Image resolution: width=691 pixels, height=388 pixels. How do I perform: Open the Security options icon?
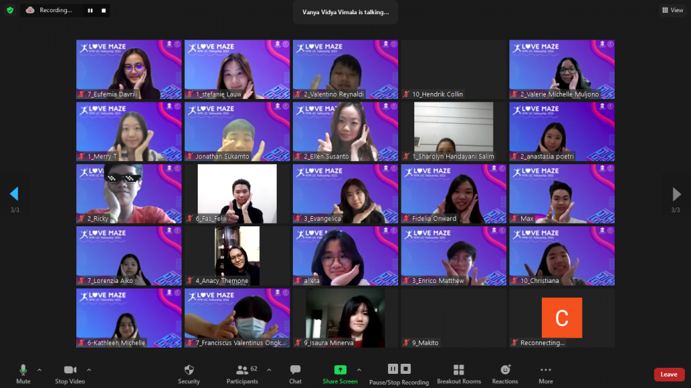click(x=189, y=370)
